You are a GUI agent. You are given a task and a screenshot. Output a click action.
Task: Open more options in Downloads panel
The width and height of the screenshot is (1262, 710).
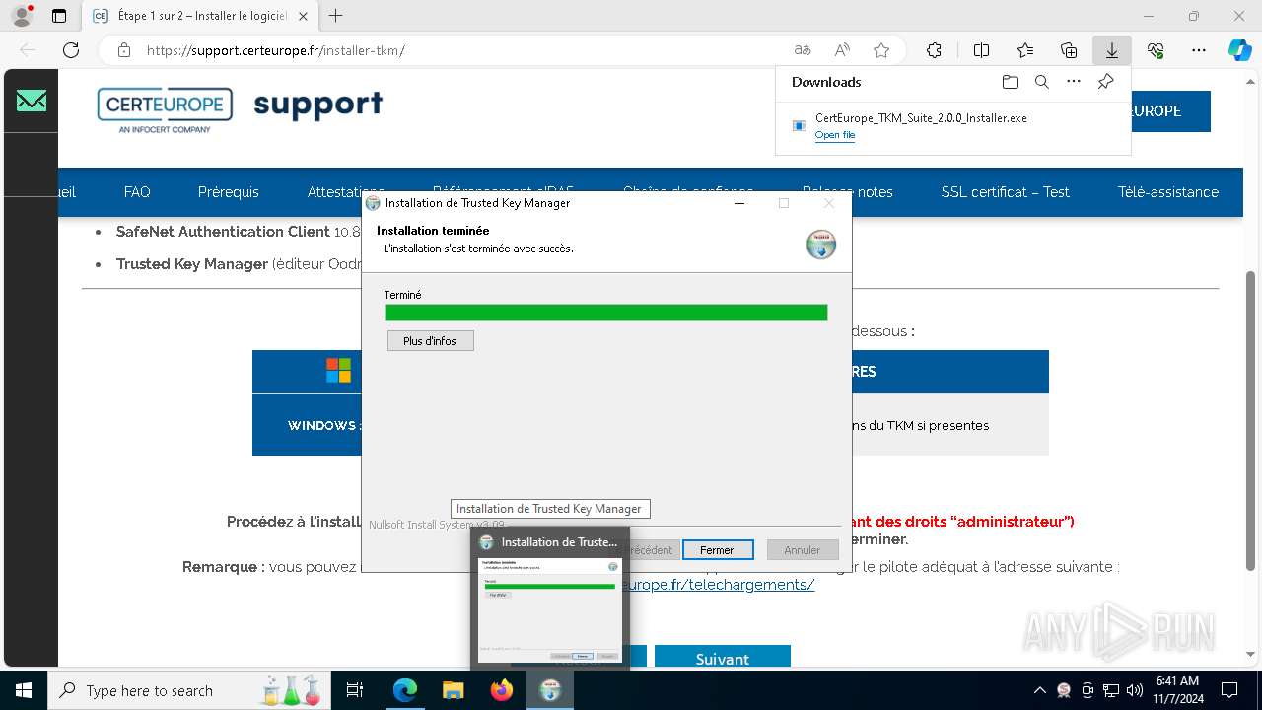pos(1074,82)
